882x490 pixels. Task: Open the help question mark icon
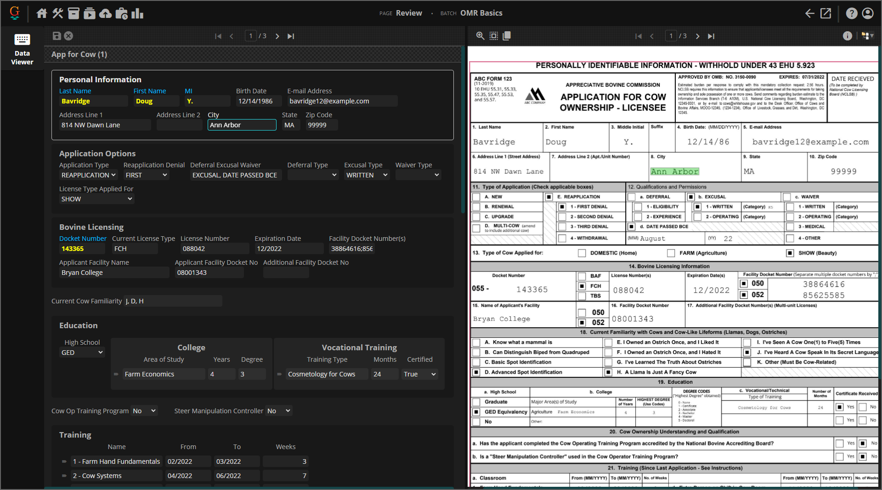[x=851, y=13]
